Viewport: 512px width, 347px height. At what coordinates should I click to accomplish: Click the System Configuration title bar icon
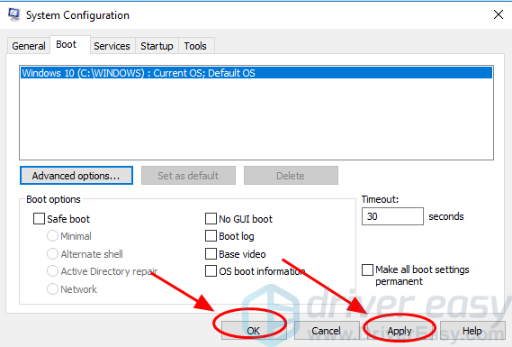tap(14, 14)
